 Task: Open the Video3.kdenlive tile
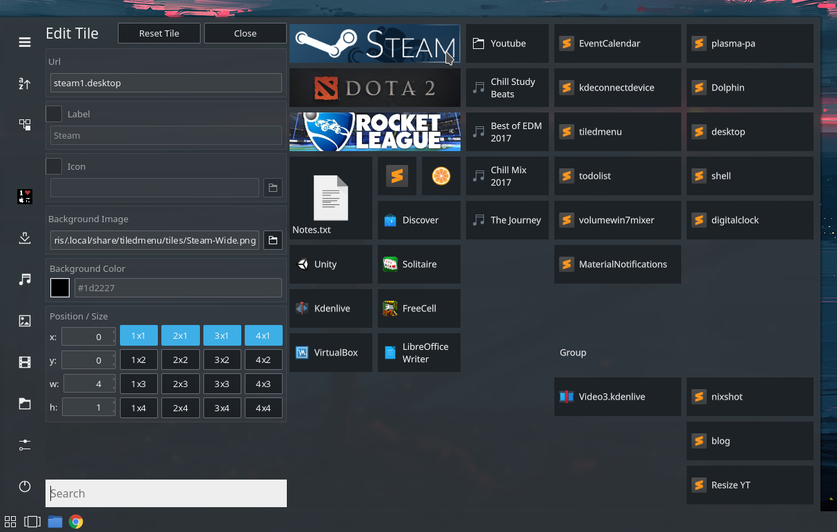tap(618, 397)
